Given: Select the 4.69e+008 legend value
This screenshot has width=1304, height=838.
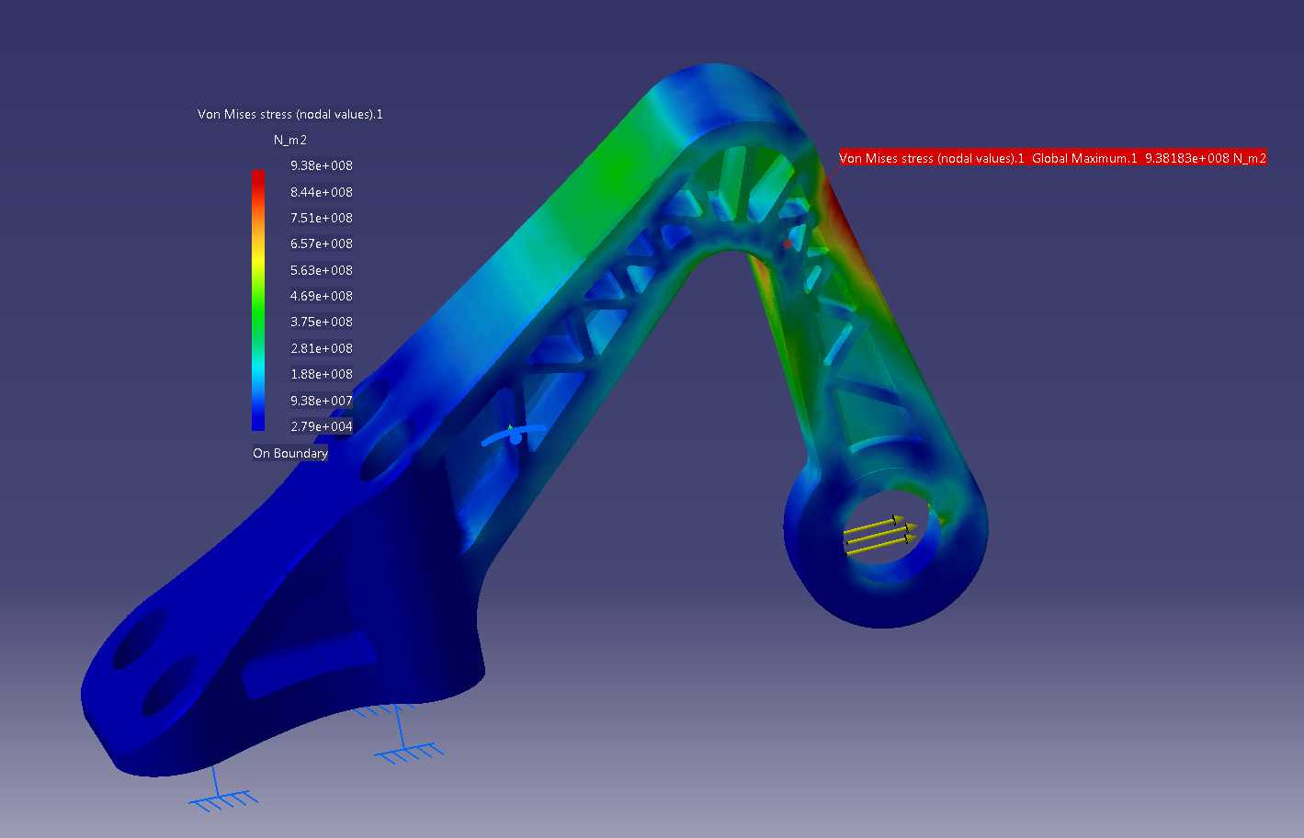Looking at the screenshot, I should tap(321, 296).
